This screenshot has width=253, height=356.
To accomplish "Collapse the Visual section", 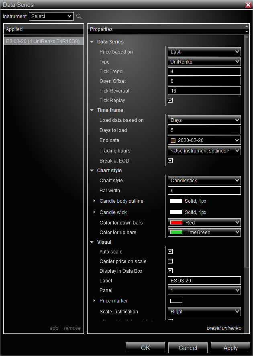I will (92, 242).
